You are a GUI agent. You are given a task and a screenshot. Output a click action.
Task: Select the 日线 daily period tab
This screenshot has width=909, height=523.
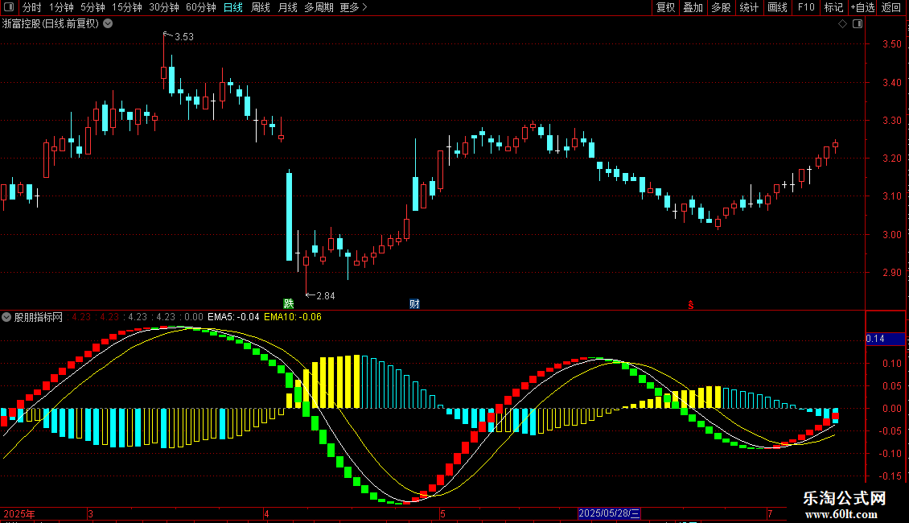click(x=233, y=7)
